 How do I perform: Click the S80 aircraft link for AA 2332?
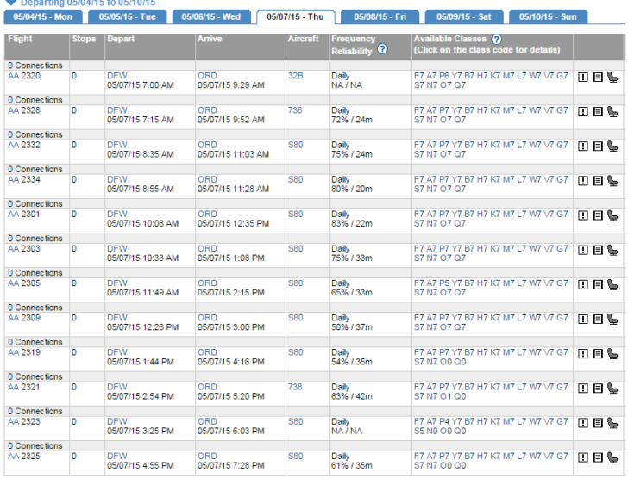296,145
